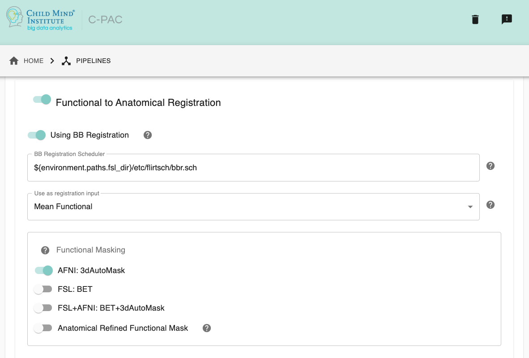Go to HOME in breadcrumb
Viewport: 529px width, 358px height.
[27, 61]
